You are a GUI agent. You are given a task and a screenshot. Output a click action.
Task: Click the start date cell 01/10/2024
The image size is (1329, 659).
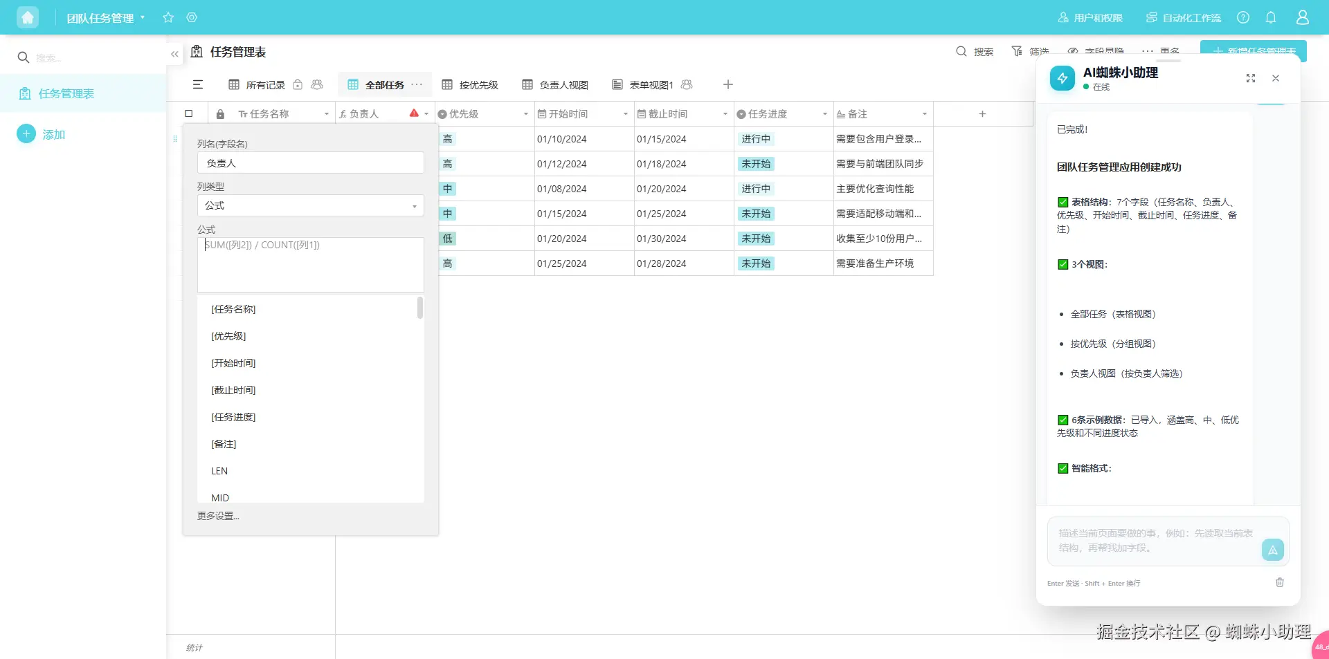[x=584, y=139]
